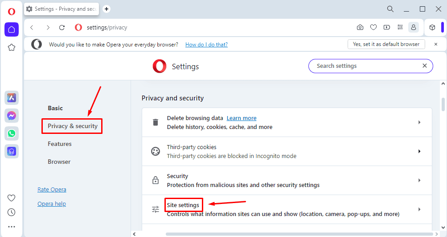
Task: Expand the Delete browsing data row arrow
Action: [x=419, y=122]
